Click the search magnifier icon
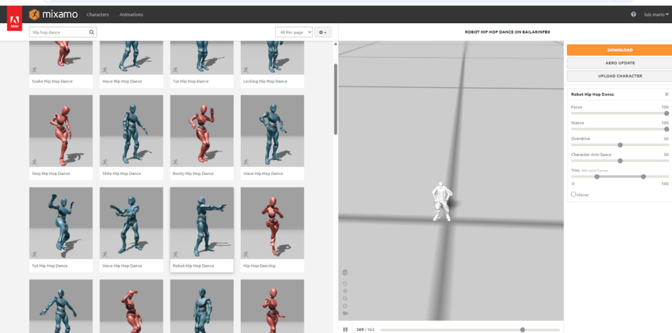The image size is (672, 333). 91,32
